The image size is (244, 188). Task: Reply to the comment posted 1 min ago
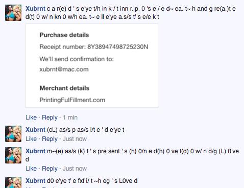[x=50, y=118]
